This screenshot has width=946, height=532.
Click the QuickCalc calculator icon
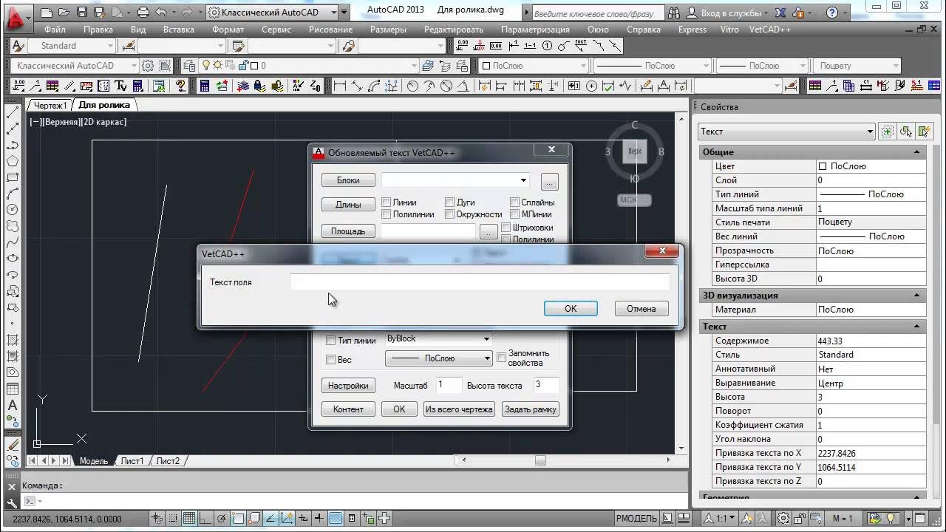tap(205, 86)
